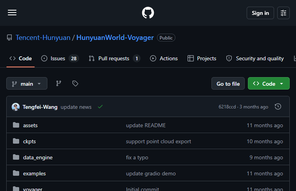Open the data_engine folder
The width and height of the screenshot is (296, 191).
(x=38, y=158)
